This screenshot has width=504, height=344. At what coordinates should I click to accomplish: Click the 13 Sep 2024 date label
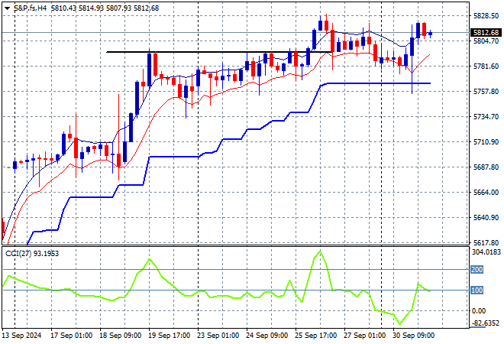(21, 336)
